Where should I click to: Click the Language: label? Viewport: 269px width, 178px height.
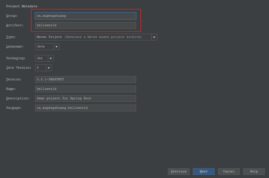tap(15, 47)
